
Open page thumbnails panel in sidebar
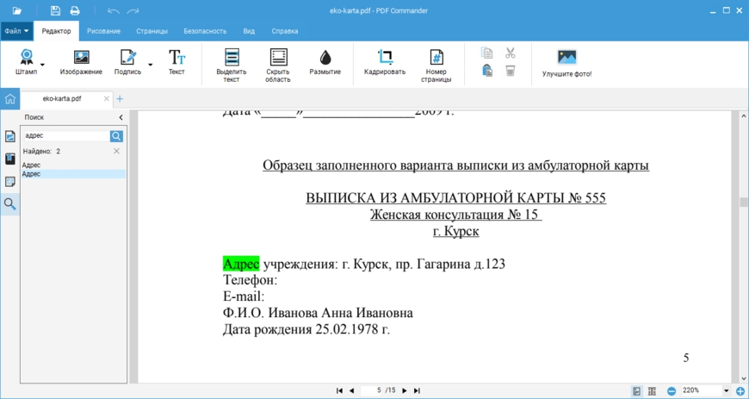[10, 136]
